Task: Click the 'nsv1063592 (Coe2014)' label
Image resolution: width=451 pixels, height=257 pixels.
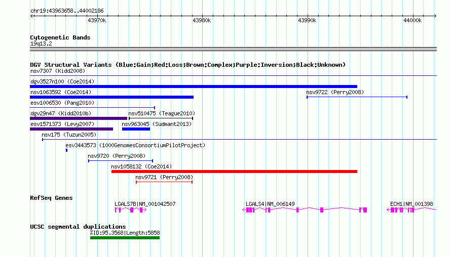Action: coord(61,92)
